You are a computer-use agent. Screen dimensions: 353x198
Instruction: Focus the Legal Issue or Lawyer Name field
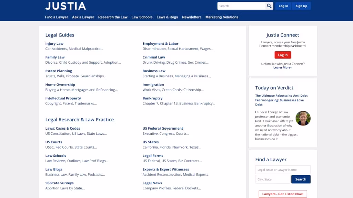(x=283, y=170)
